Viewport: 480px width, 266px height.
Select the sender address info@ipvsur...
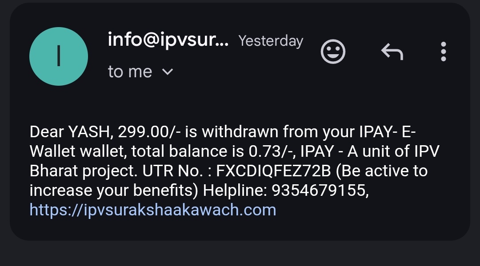coord(168,40)
